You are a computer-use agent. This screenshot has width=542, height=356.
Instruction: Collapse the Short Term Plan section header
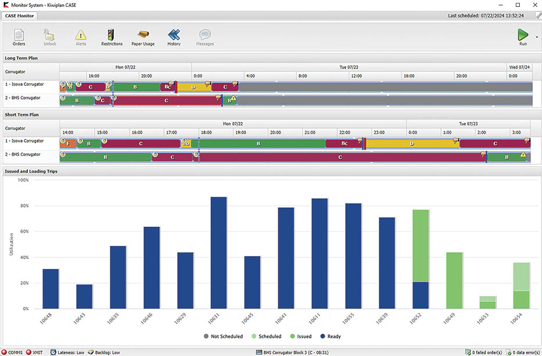pyautogui.click(x=23, y=115)
